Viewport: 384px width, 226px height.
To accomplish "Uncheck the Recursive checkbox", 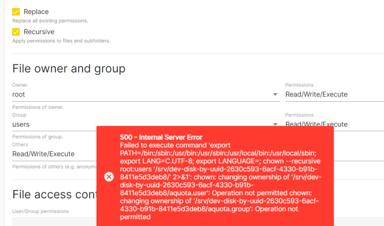I will [16, 32].
